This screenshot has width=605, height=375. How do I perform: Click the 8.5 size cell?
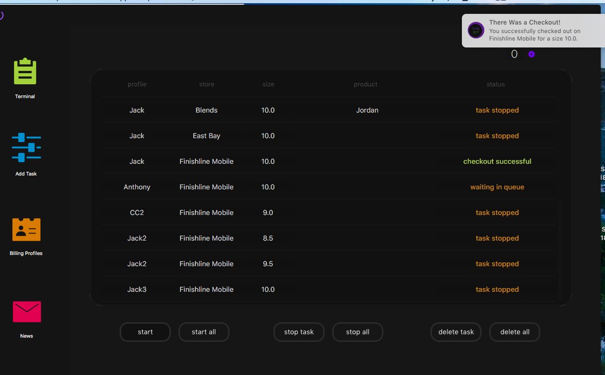point(268,238)
